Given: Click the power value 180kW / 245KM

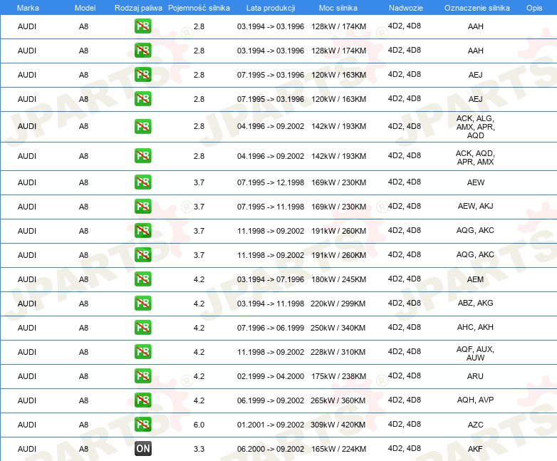Looking at the screenshot, I should [x=338, y=279].
